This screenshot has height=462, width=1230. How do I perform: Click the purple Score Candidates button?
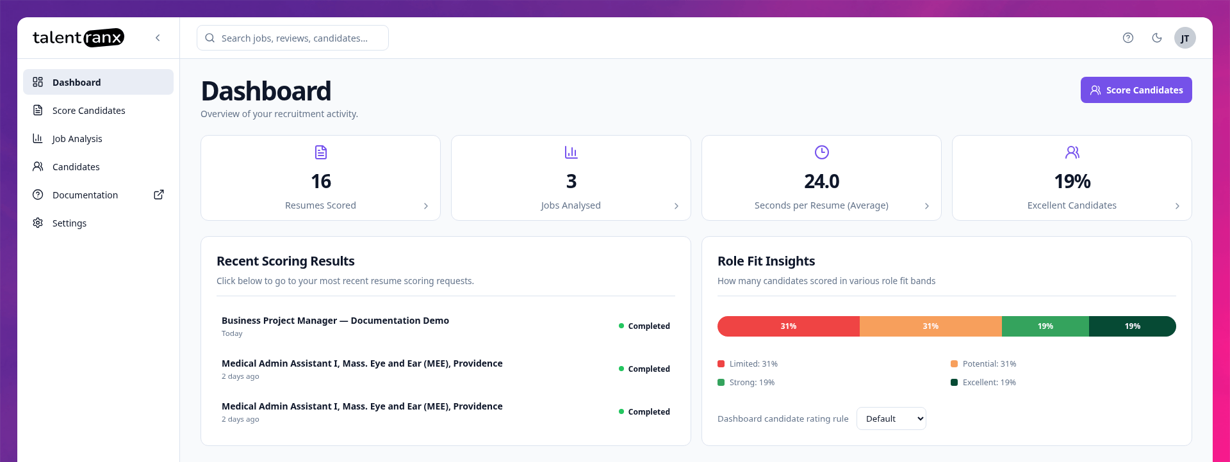pos(1136,90)
